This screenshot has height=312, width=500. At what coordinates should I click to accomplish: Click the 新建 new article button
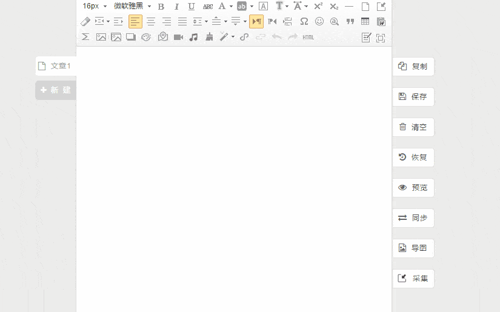click(56, 90)
